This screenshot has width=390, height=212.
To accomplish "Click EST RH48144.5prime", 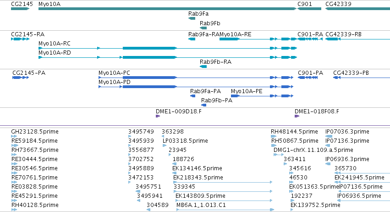I will [x=295, y=132].
